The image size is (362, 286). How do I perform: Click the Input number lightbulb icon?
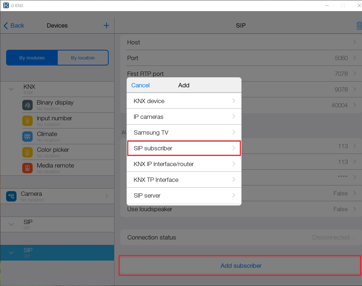click(x=28, y=121)
